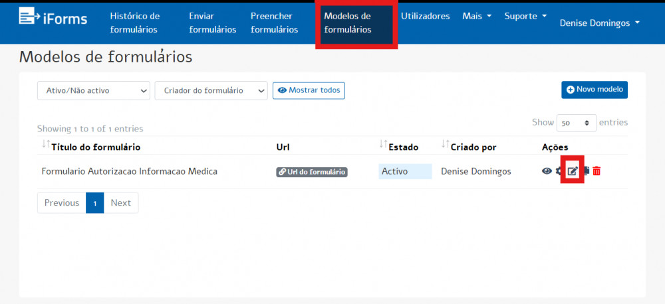Viewport: 665px width, 304px height.
Task: Open the Utilizadores menu item
Action: click(x=425, y=16)
